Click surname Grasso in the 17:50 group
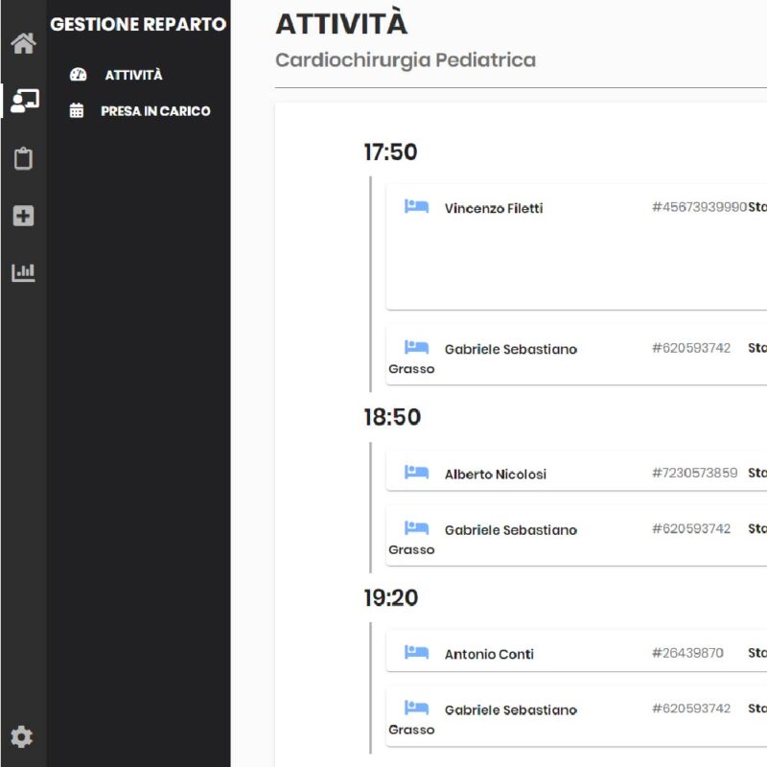This screenshot has width=767, height=767. click(x=411, y=369)
